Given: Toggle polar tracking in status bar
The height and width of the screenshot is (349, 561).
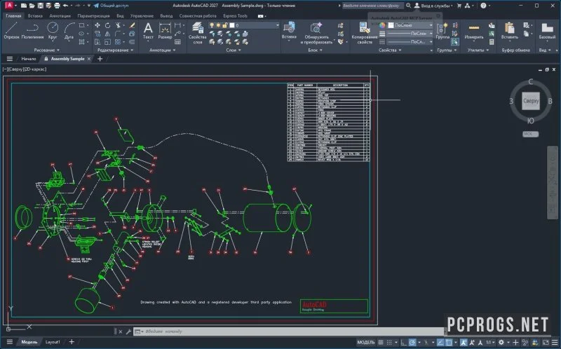Looking at the screenshot, I should pos(412,343).
